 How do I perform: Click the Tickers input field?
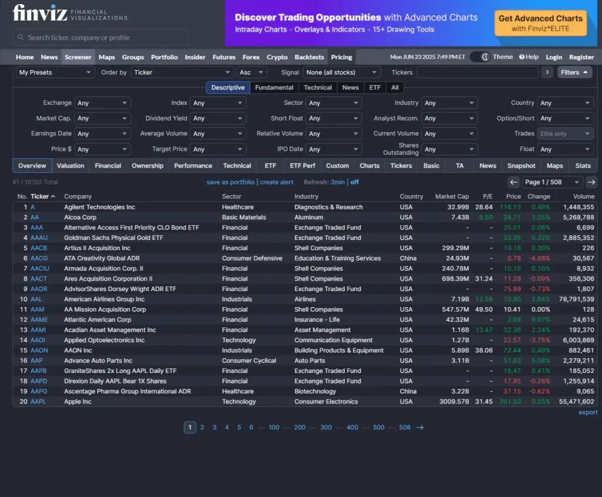(x=477, y=72)
